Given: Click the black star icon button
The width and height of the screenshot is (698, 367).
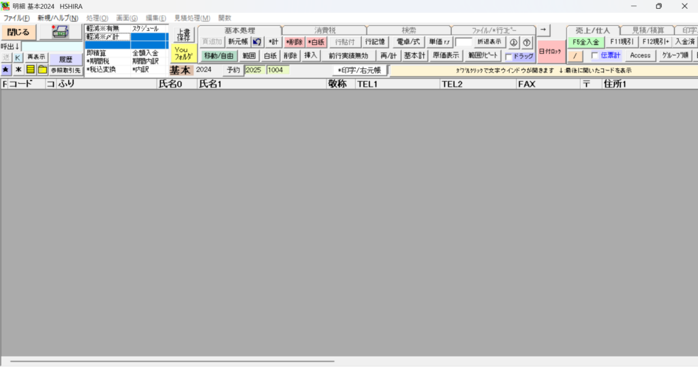Looking at the screenshot, I should (x=5, y=70).
